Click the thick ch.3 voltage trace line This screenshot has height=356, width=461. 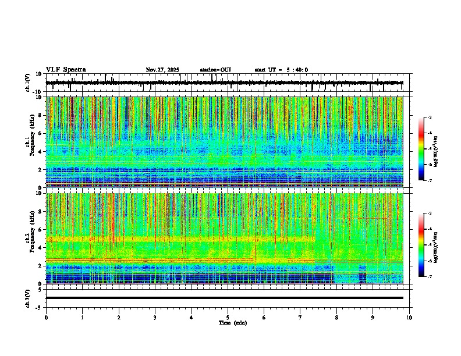[x=224, y=298]
